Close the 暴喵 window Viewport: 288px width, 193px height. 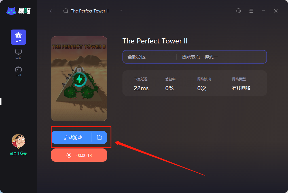(276, 11)
